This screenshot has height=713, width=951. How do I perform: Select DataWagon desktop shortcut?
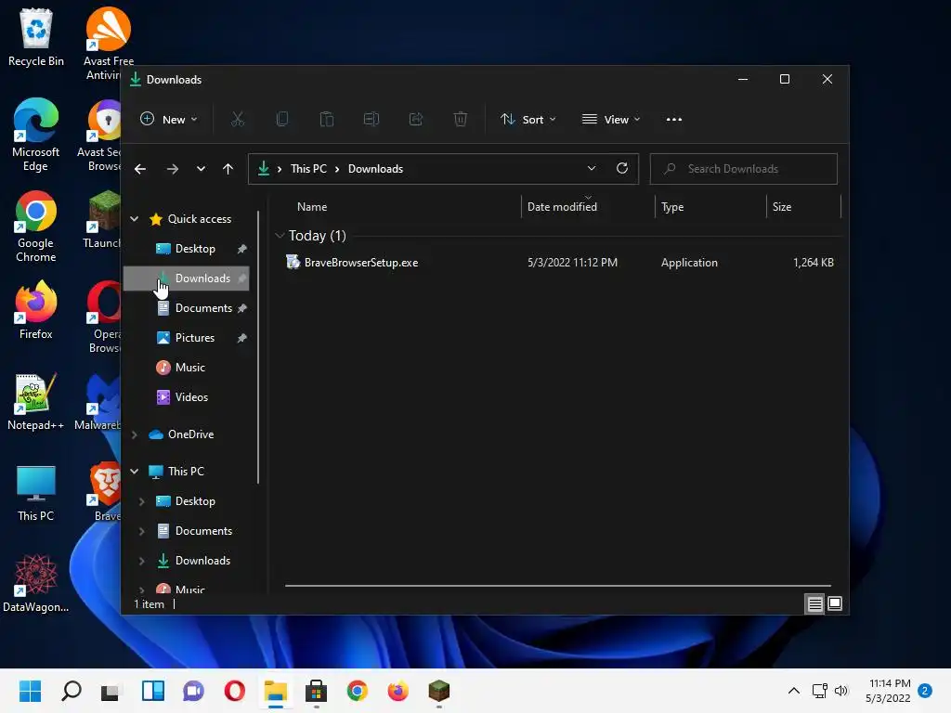point(36,583)
